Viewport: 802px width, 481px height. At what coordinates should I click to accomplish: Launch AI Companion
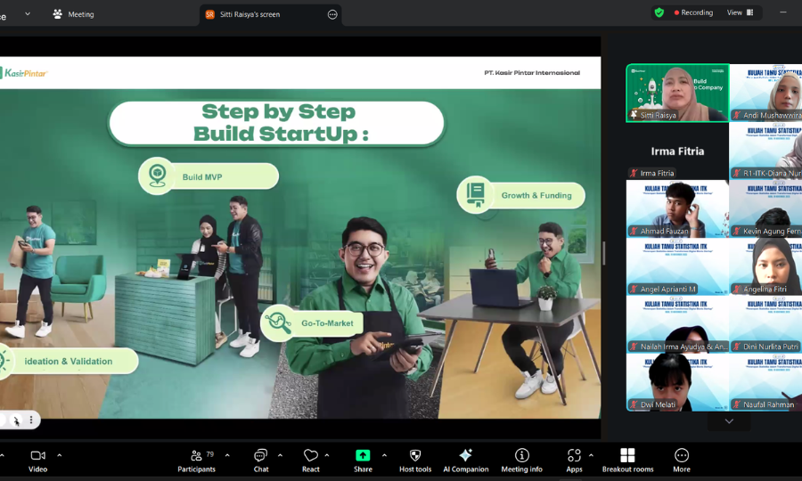tap(465, 461)
